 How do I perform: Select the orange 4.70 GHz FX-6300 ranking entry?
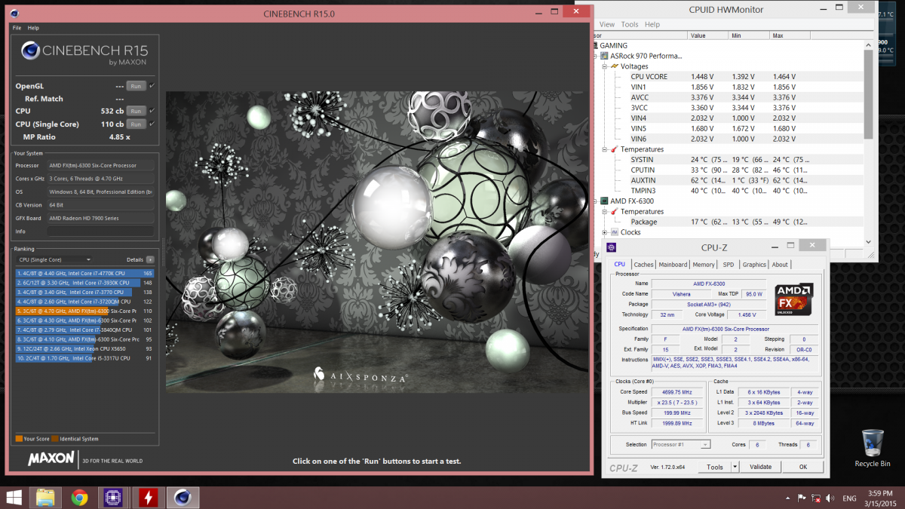click(85, 311)
